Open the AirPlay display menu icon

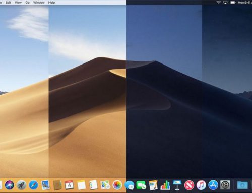pyautogui.click(x=225, y=3)
